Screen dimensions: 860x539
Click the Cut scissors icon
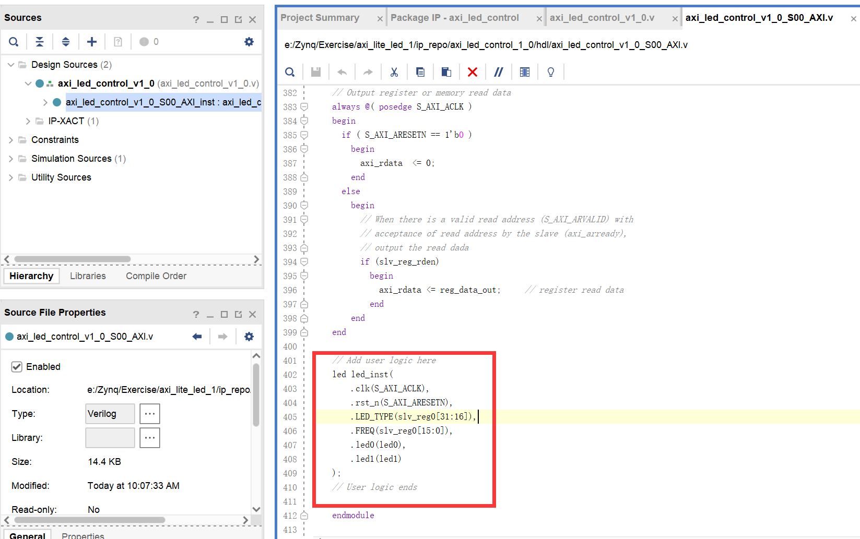(x=394, y=72)
